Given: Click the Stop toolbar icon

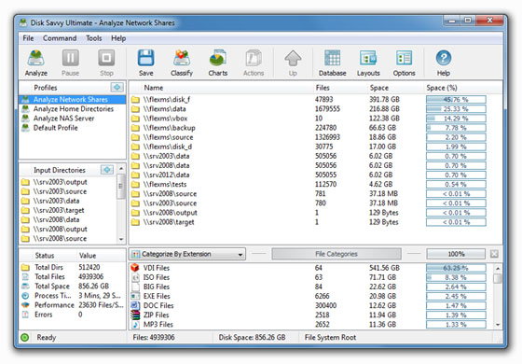Looking at the screenshot, I should pyautogui.click(x=106, y=63).
